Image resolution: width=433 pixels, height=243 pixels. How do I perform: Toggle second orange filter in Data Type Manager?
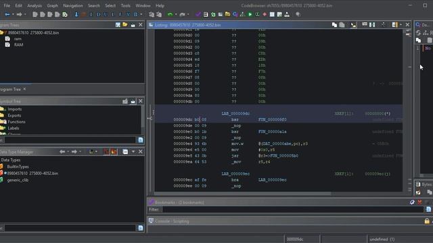114,151
